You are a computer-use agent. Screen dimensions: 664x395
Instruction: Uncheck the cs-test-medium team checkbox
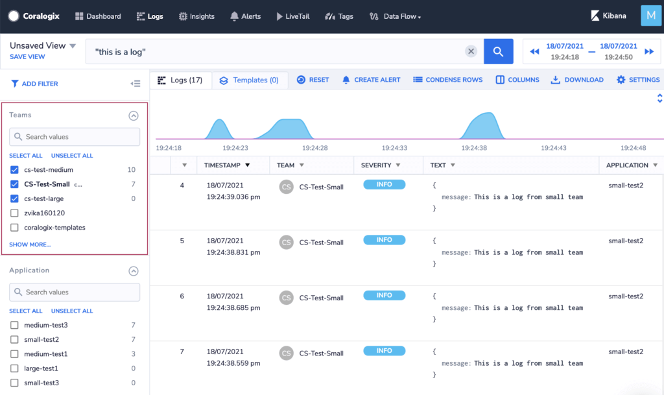[14, 170]
